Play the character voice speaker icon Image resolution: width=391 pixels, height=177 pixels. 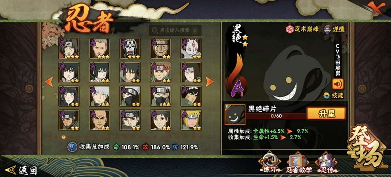coord(338,84)
